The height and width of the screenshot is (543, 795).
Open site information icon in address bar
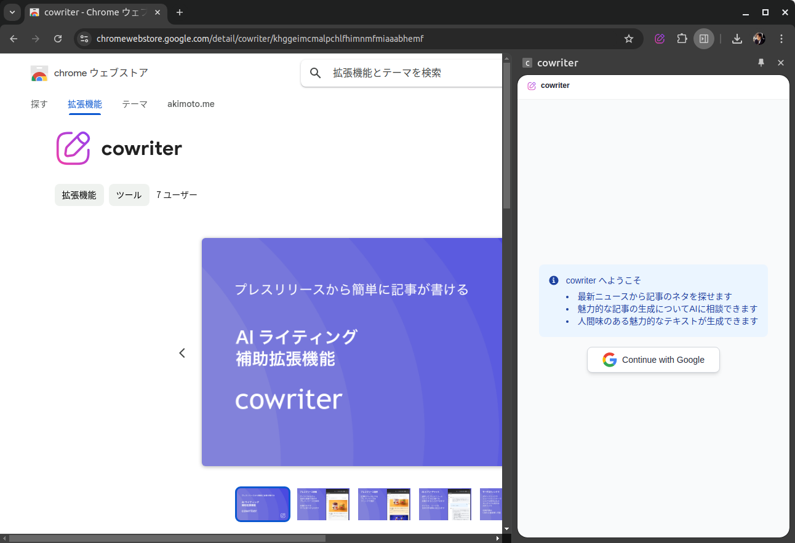[85, 39]
